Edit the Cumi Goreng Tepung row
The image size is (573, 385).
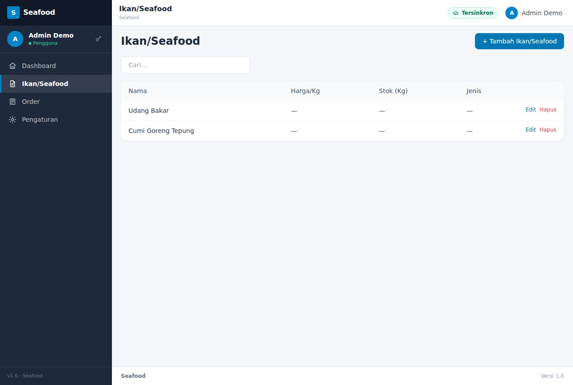(x=530, y=130)
